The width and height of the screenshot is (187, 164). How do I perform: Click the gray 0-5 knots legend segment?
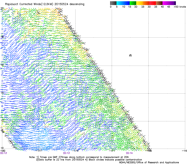pos(113,3)
